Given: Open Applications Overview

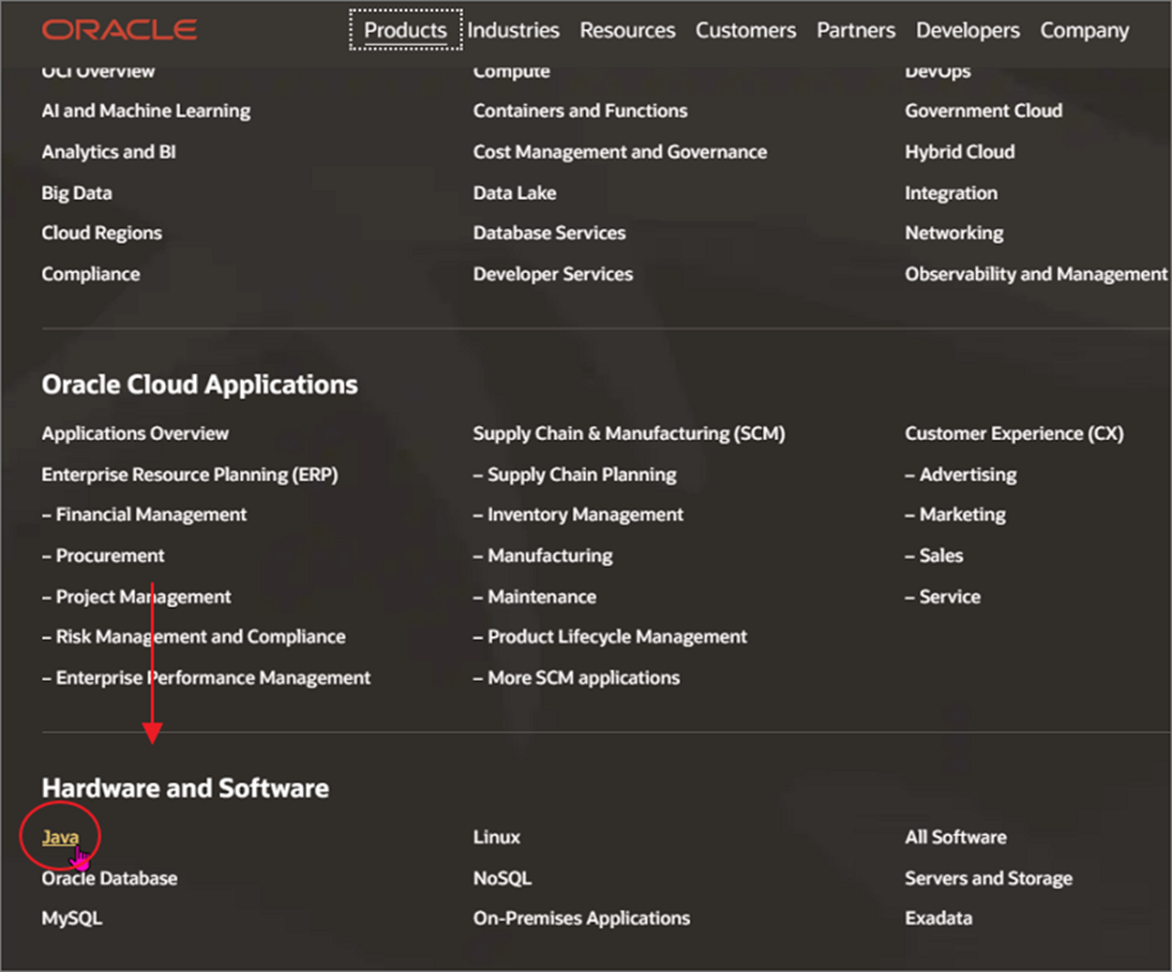Looking at the screenshot, I should 135,433.
